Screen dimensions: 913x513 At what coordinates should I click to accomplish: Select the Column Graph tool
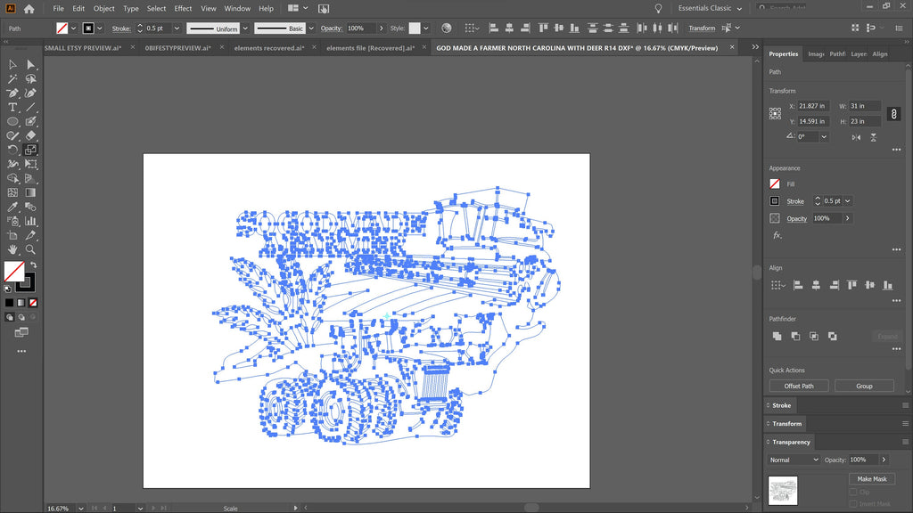point(30,221)
